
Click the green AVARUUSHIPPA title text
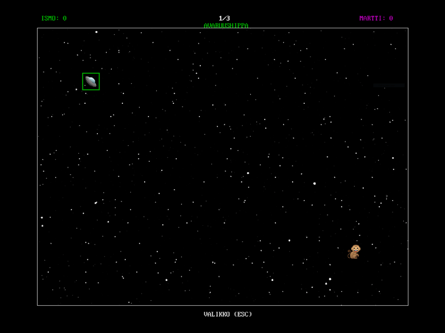pos(226,26)
